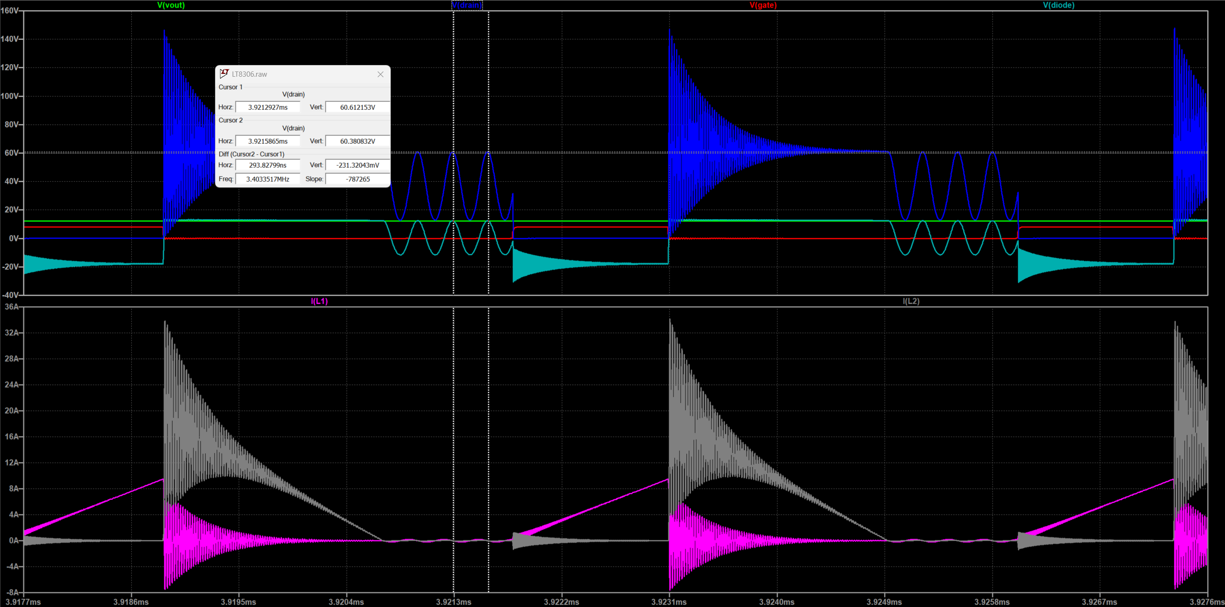This screenshot has height=607, width=1225.
Task: Click the LT logo icon in cursor dialog
Action: [224, 73]
